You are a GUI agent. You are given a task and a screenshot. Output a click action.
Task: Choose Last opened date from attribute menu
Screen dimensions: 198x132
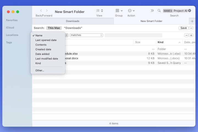[x=46, y=40]
